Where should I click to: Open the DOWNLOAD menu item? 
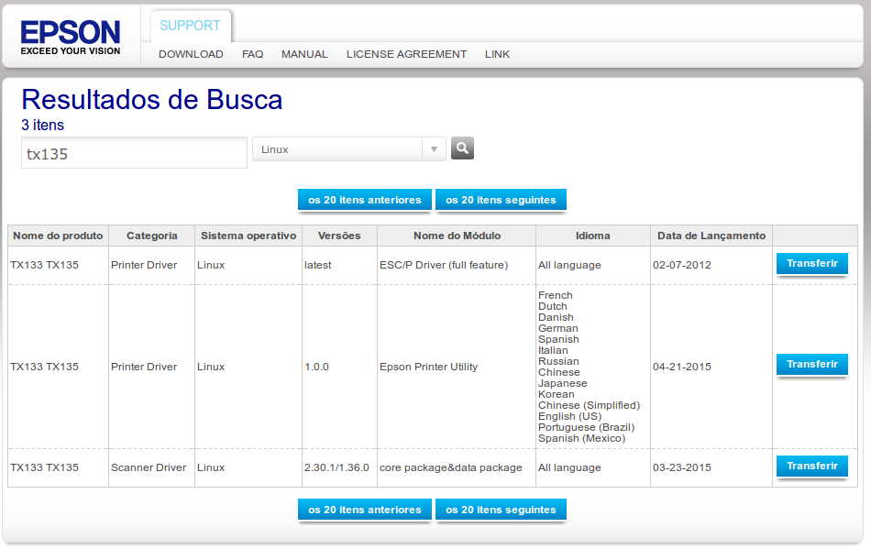(x=191, y=54)
